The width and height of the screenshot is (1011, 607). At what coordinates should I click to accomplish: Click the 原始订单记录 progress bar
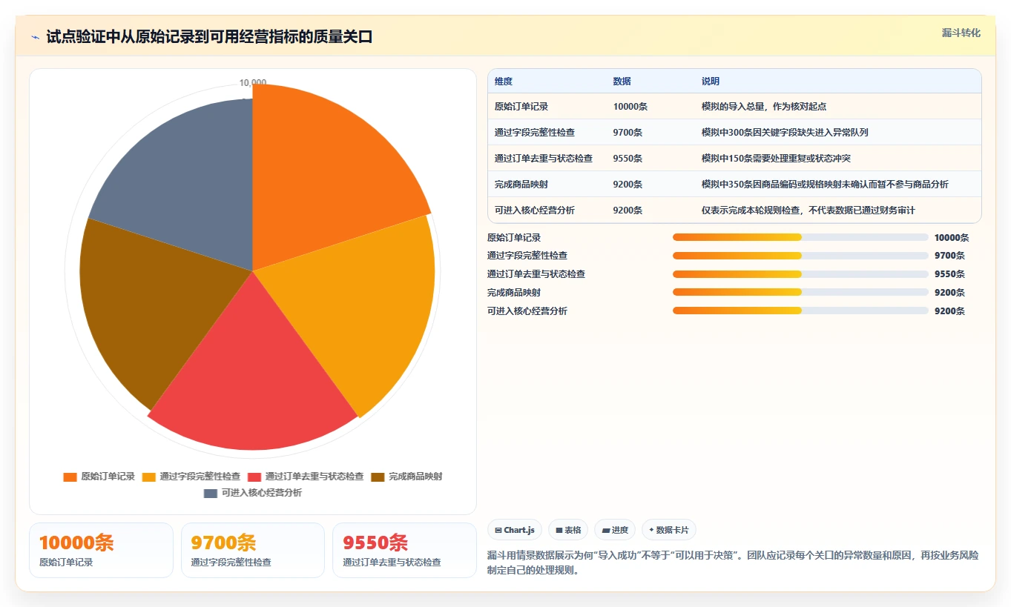tap(800, 237)
